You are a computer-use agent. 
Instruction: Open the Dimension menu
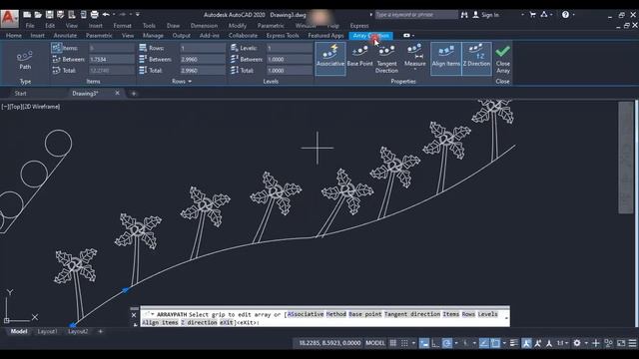pos(204,25)
